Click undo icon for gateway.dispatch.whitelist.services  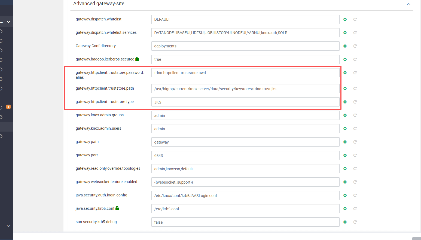pyautogui.click(x=355, y=33)
